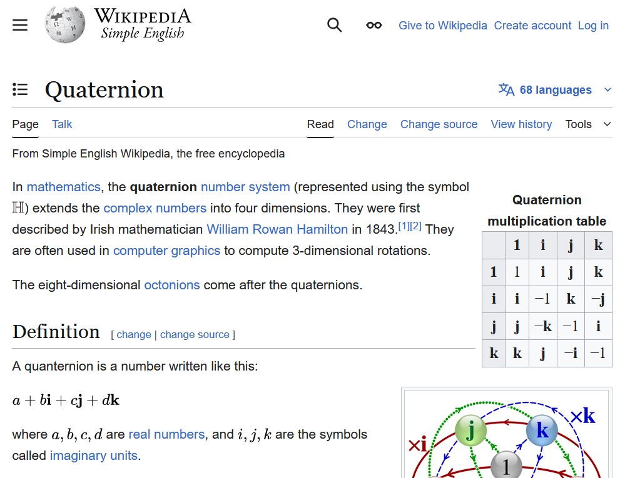
Task: Follow the computer graphics link
Action: pyautogui.click(x=166, y=251)
